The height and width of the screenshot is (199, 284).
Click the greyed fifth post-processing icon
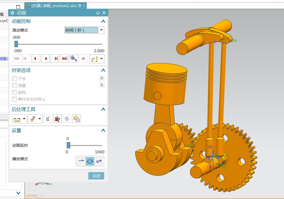coord(67,119)
